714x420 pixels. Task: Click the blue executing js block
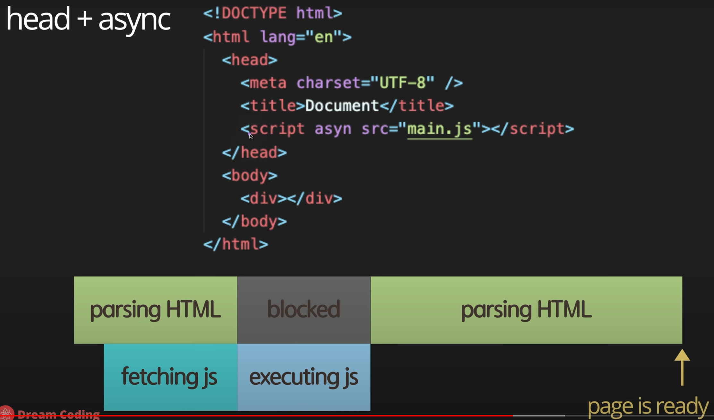pos(304,377)
